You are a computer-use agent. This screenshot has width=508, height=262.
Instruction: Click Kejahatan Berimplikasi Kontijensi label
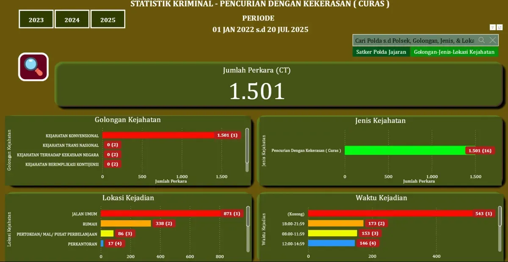click(62, 164)
